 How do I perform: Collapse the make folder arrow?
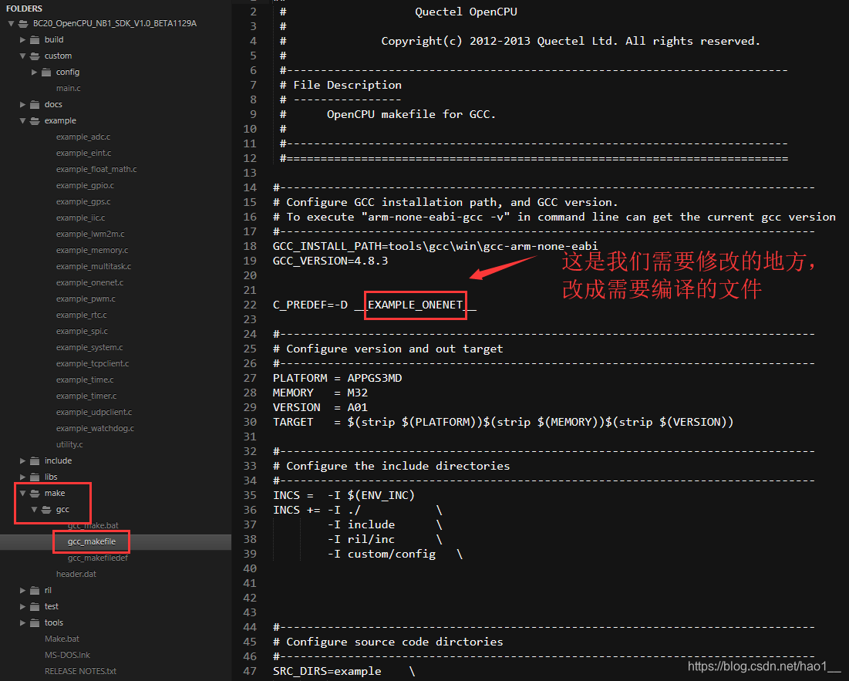pyautogui.click(x=22, y=494)
